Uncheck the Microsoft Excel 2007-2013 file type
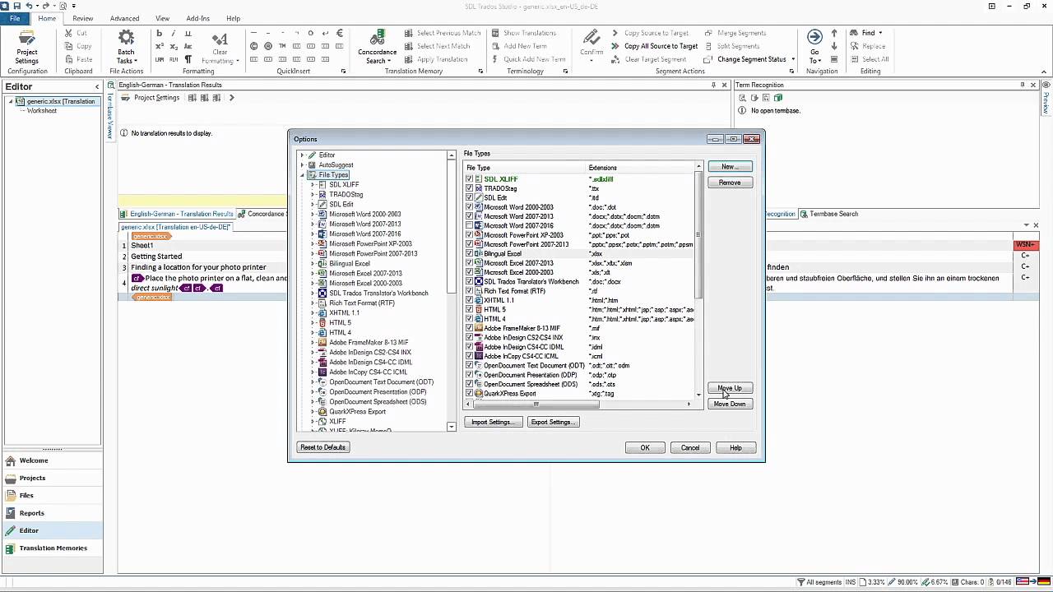 click(x=470, y=263)
